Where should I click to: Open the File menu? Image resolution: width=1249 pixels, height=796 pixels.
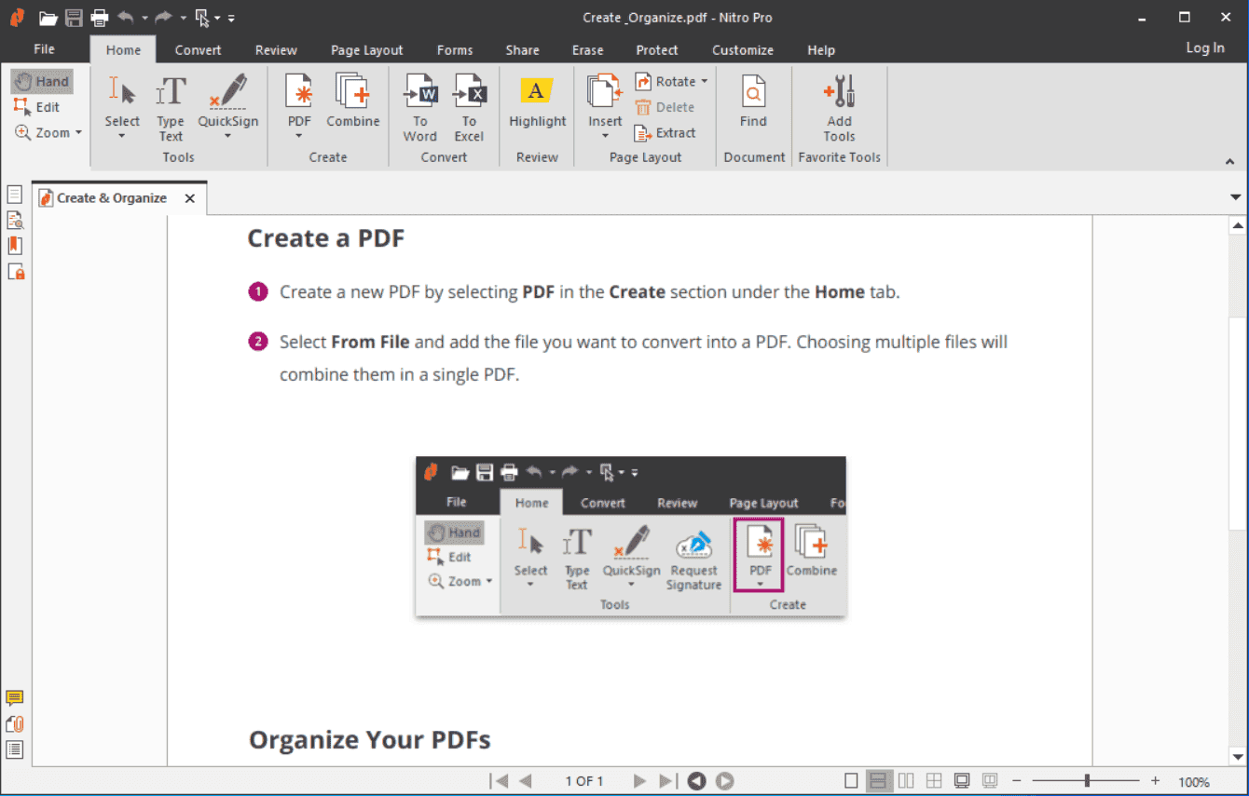44,49
